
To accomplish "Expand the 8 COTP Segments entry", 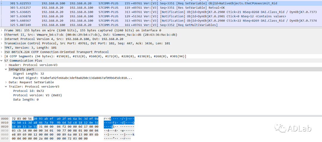I will [2, 56].
